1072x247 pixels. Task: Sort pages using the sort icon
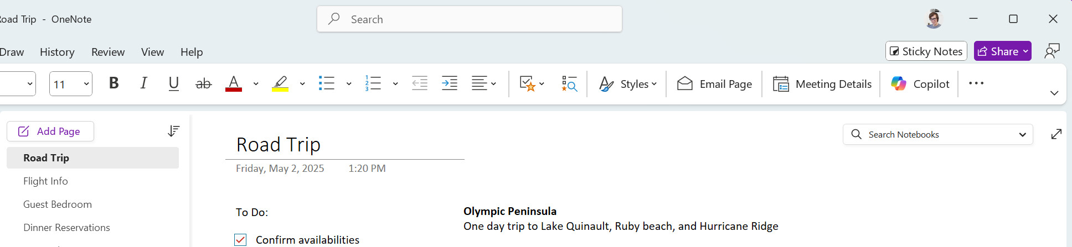click(173, 131)
